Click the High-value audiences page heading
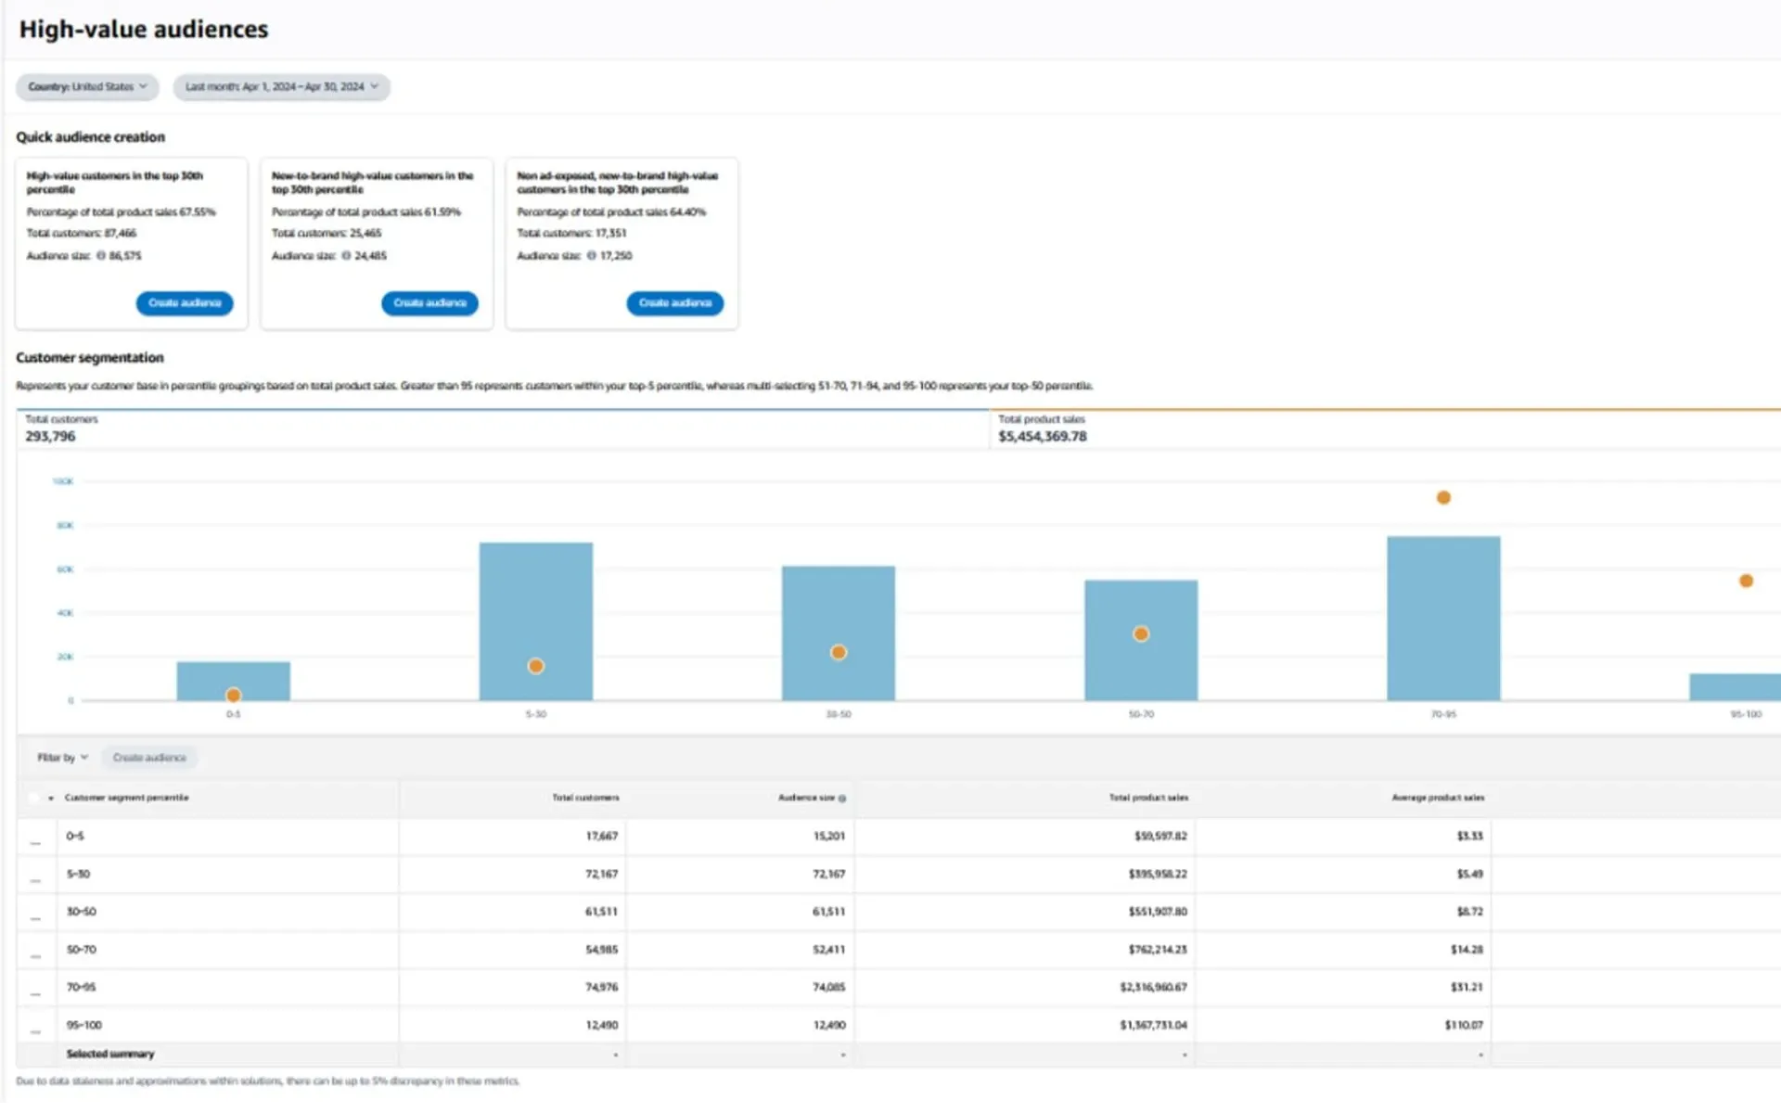Image resolution: width=1781 pixels, height=1113 pixels. coord(144,30)
